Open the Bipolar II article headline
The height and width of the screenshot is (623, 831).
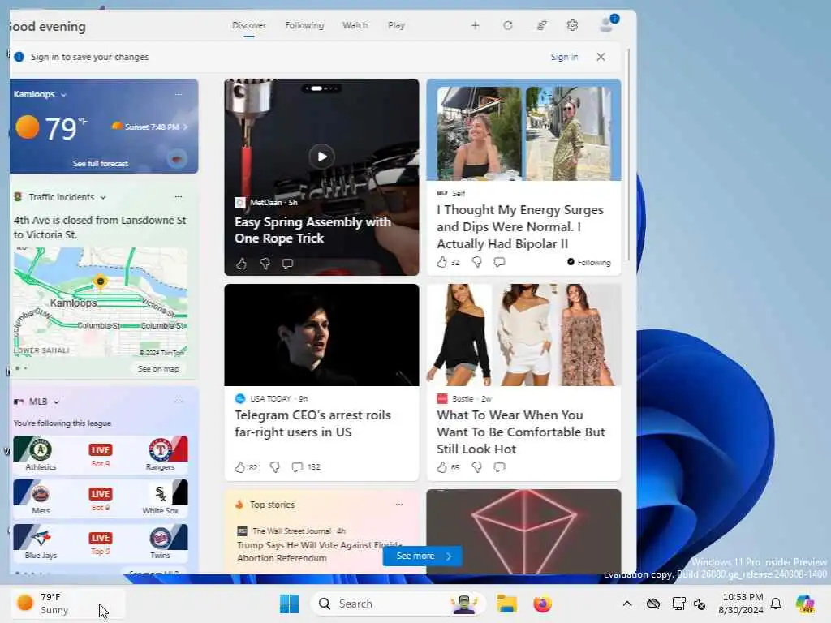coord(520,227)
